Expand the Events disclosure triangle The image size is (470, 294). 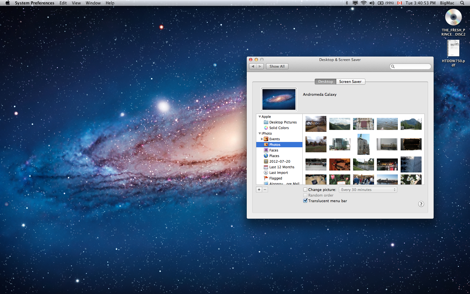262,139
